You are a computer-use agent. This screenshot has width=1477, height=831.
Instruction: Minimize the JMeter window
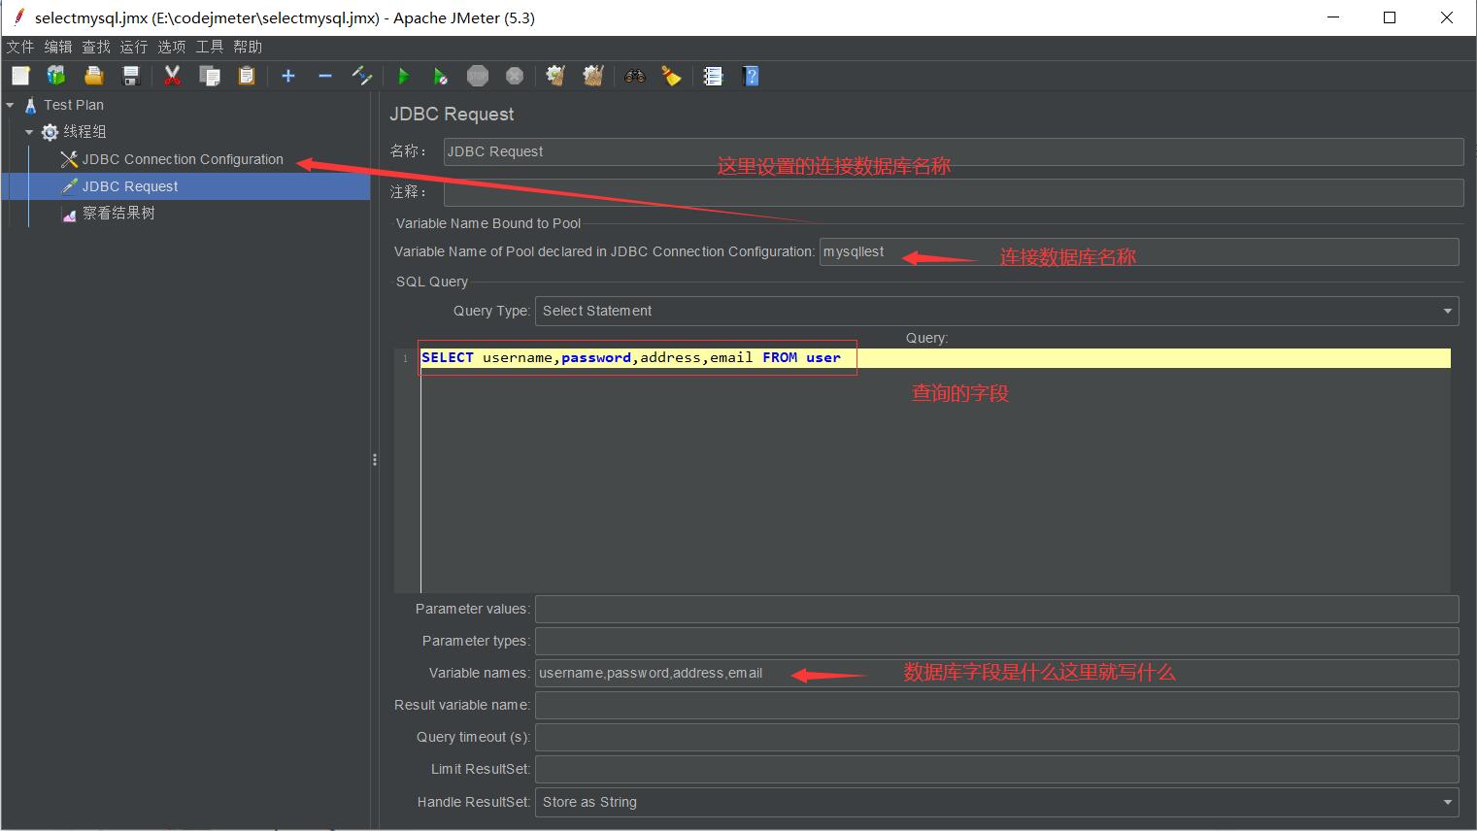[x=1332, y=17]
